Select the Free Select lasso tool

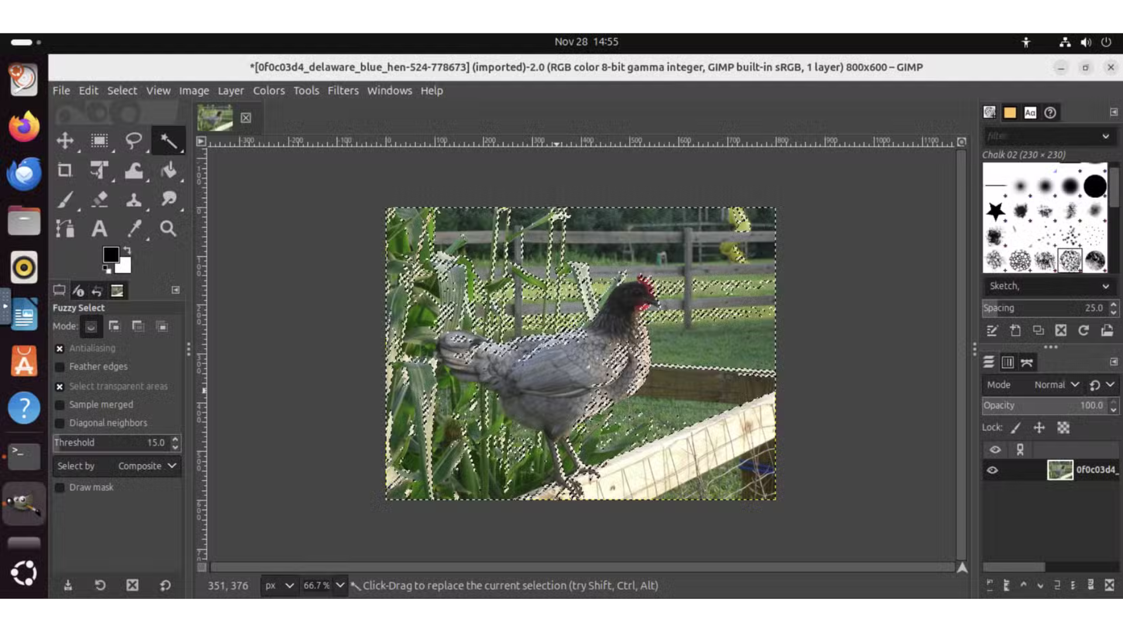coord(133,140)
